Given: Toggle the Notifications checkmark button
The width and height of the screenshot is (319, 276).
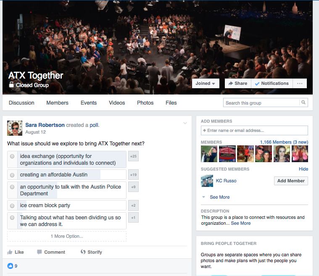Looking at the screenshot, I should click(272, 84).
